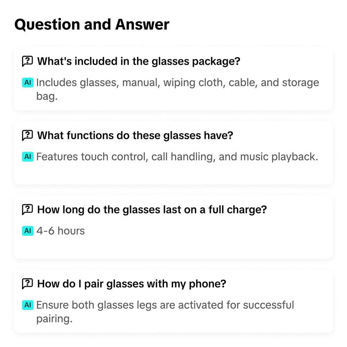The height and width of the screenshot is (347, 347).
Task: Open "What's included in the glasses package?" question
Action: click(138, 61)
